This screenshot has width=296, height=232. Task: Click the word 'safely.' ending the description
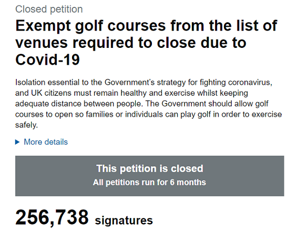coord(27,125)
